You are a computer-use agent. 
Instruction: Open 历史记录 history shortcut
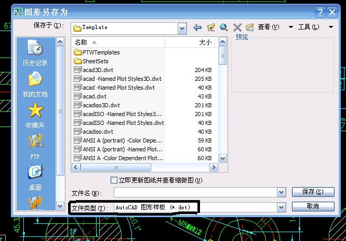tap(35, 53)
